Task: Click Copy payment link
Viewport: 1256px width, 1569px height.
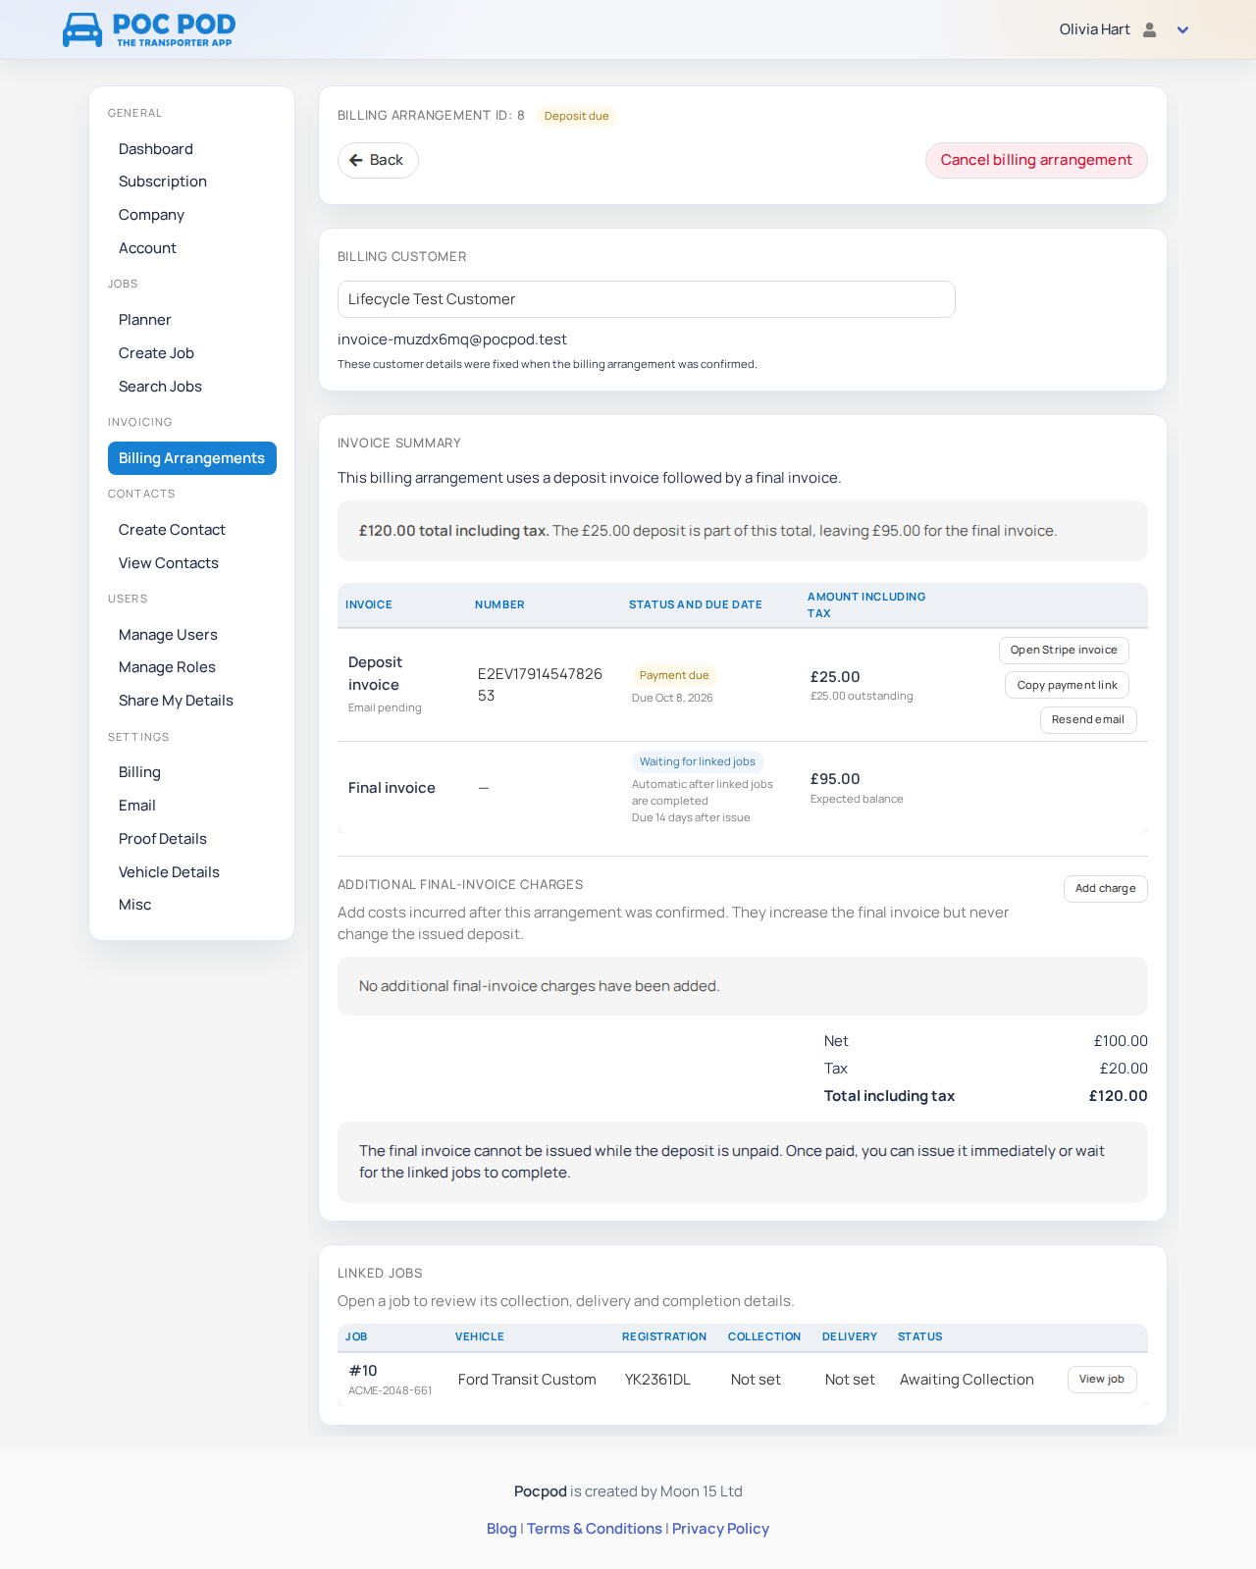Action: click(x=1067, y=685)
